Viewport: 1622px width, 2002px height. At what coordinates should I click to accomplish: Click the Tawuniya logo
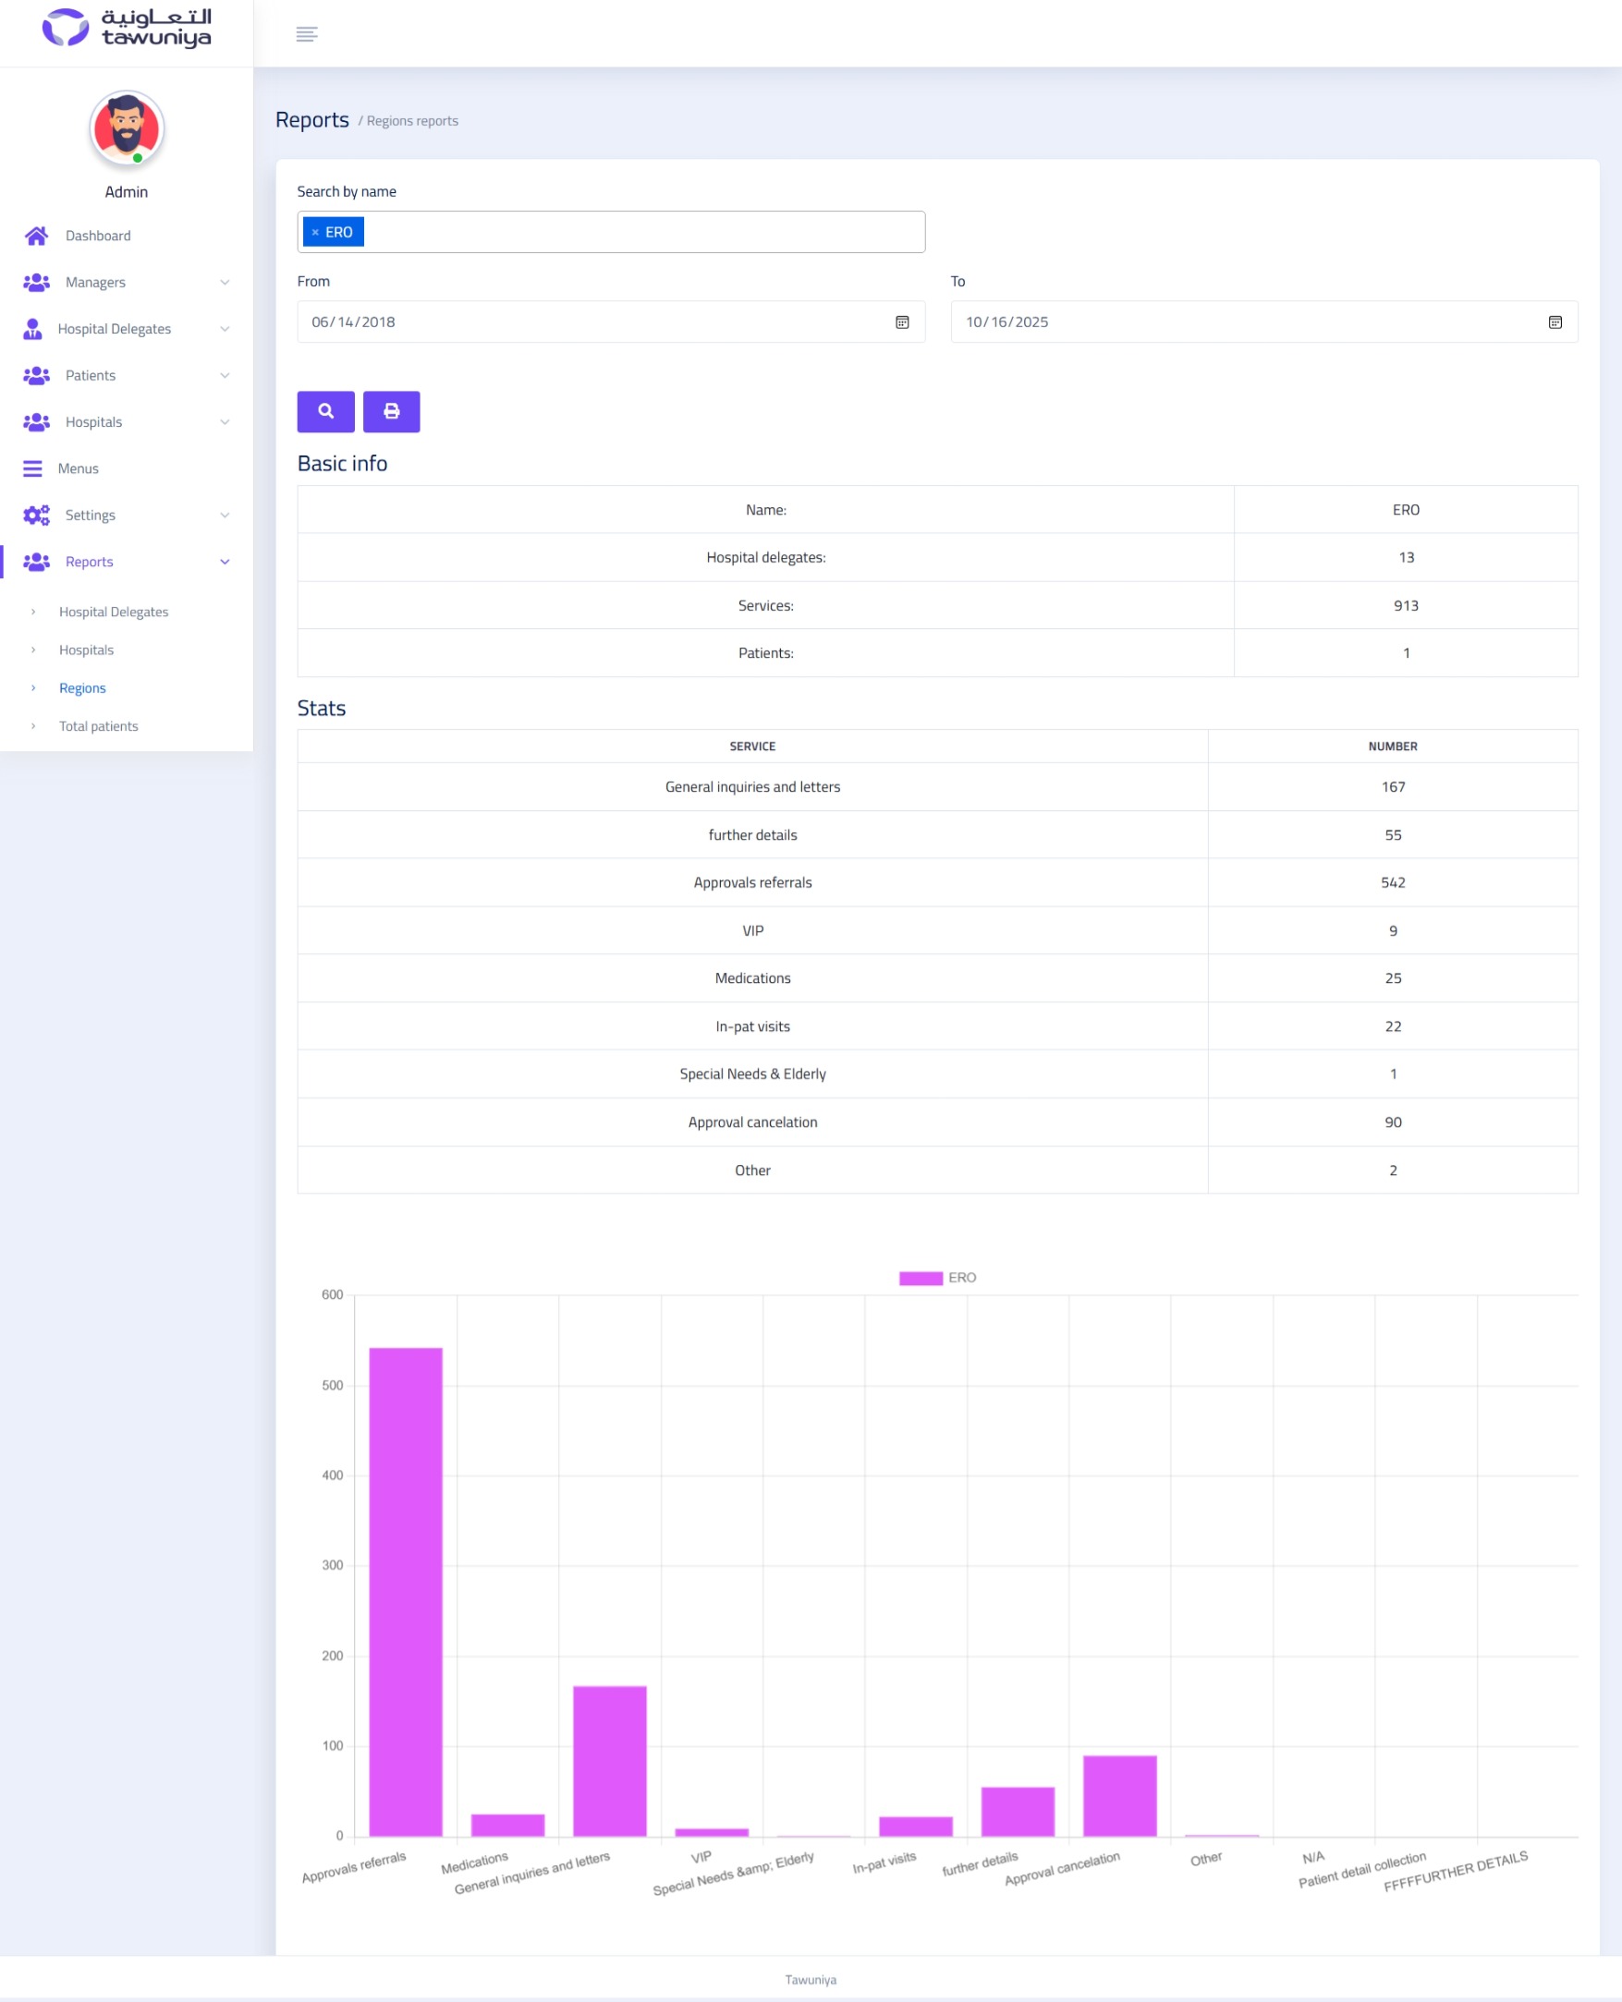[126, 28]
